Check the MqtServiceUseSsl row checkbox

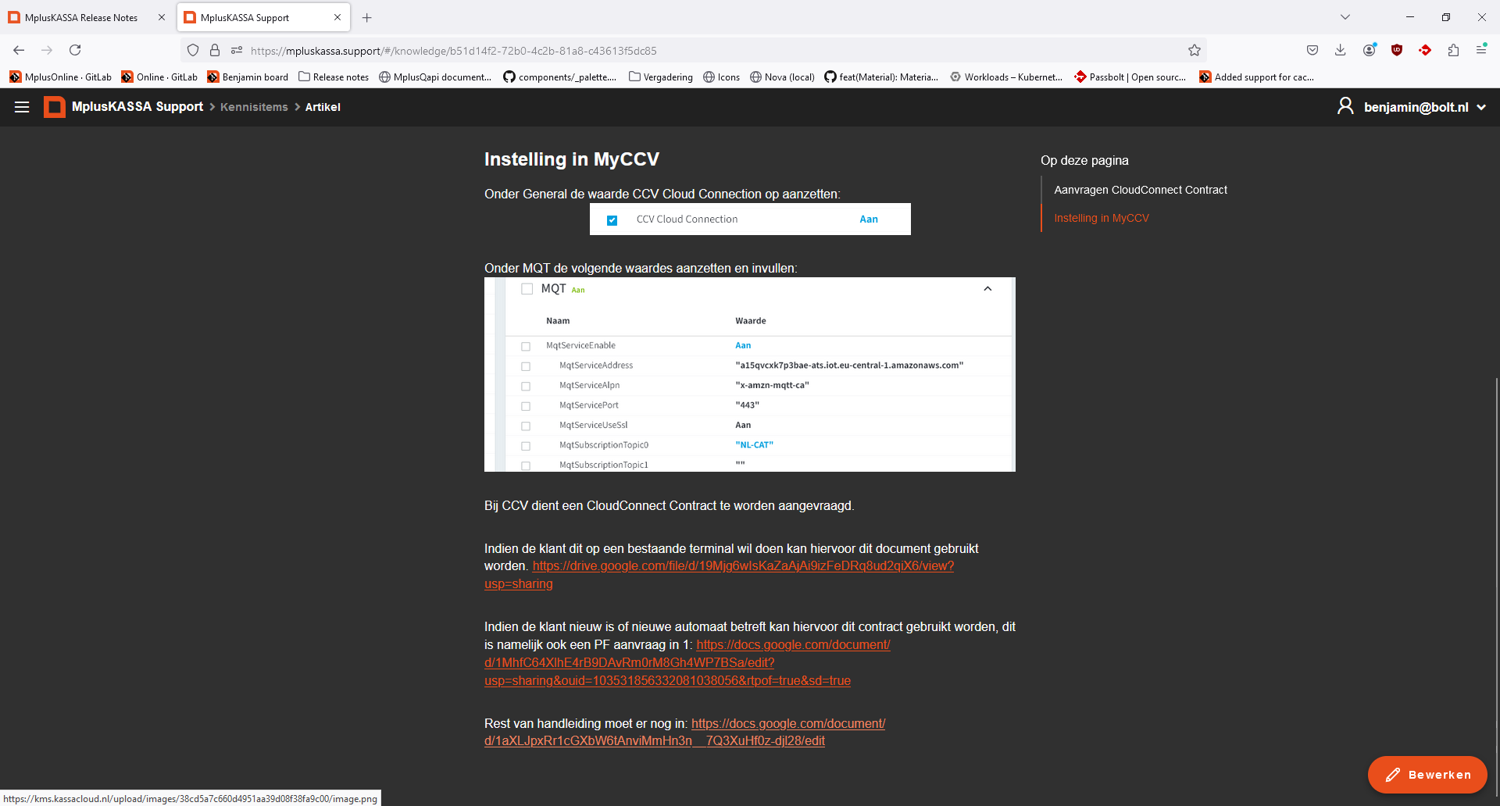tap(526, 426)
